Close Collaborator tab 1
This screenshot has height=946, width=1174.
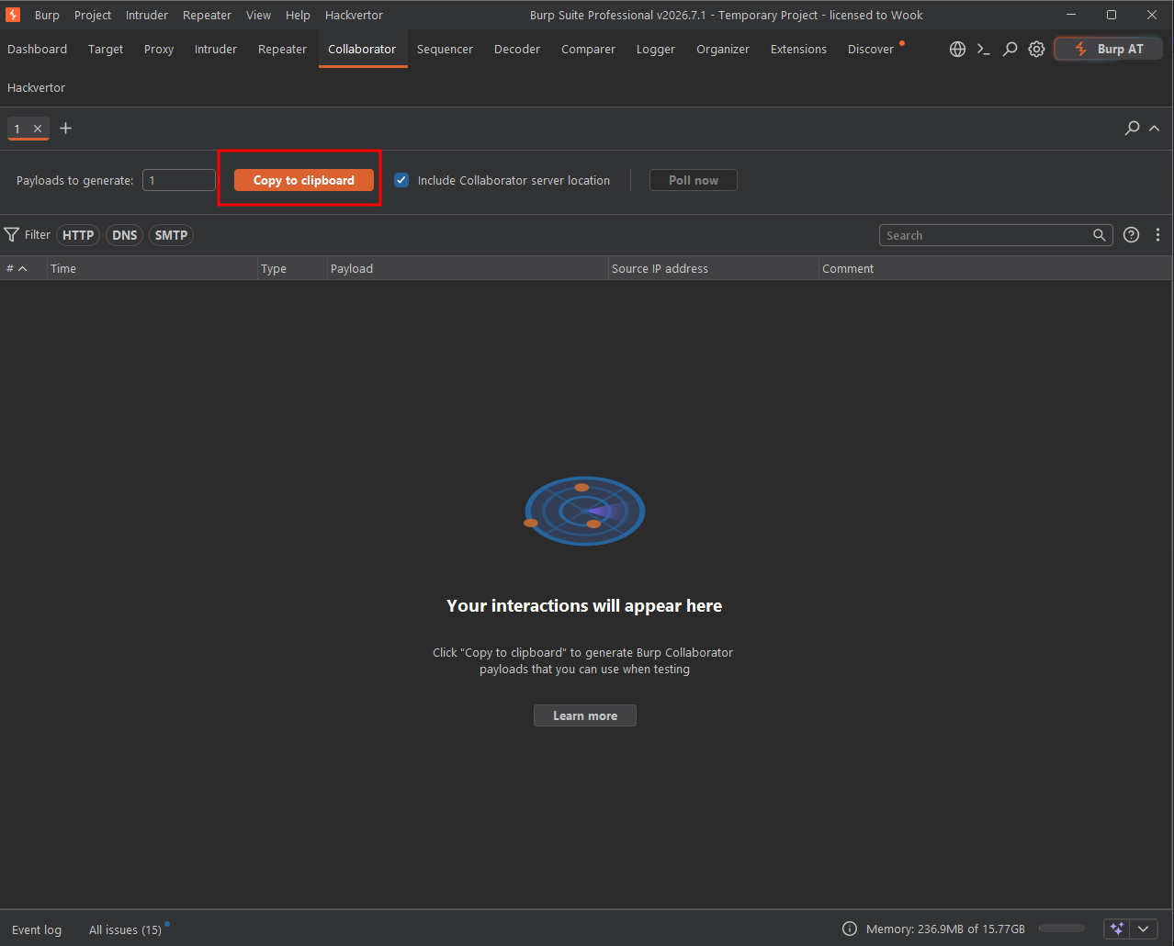point(38,129)
